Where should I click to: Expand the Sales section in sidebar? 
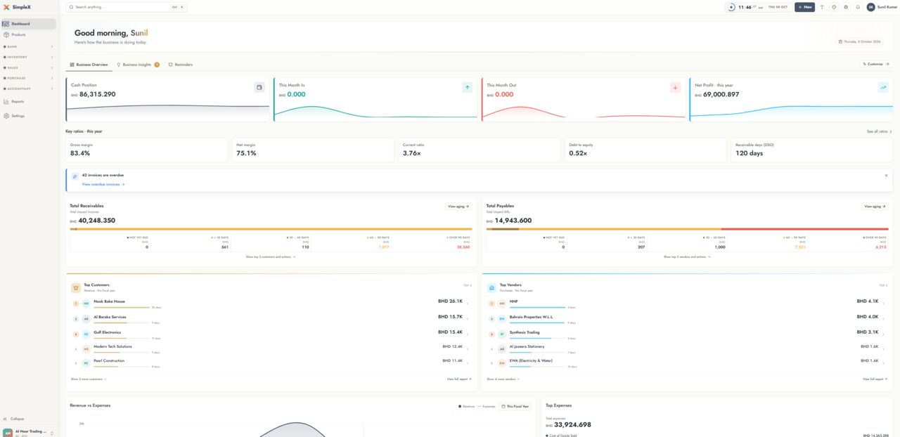(x=29, y=67)
